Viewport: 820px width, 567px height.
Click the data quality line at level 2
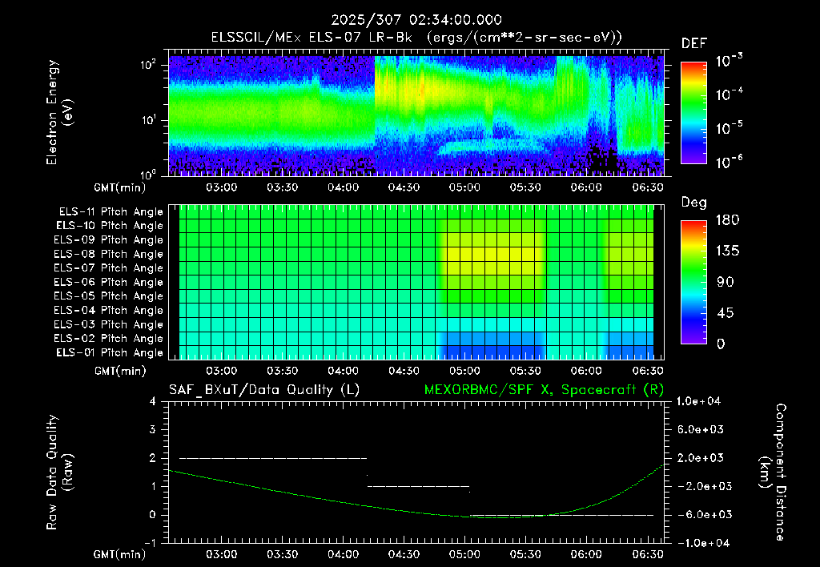click(x=273, y=458)
